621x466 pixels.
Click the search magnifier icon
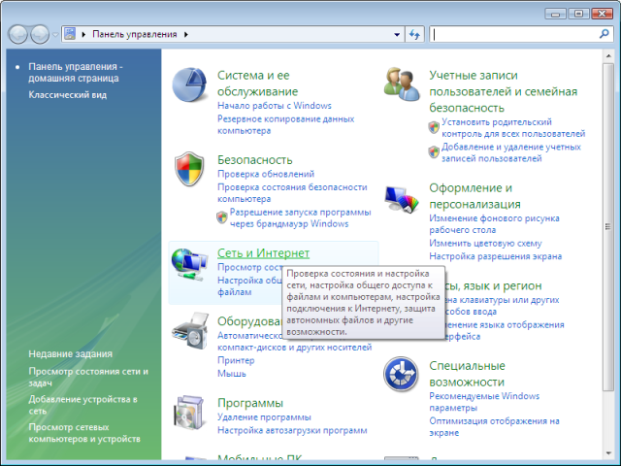[x=604, y=34]
